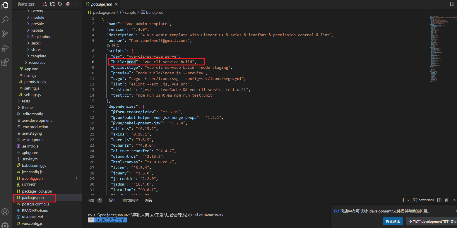The image size is (457, 228).
Task: Click the 不再对".development"文件显示 button
Action: (x=432, y=221)
